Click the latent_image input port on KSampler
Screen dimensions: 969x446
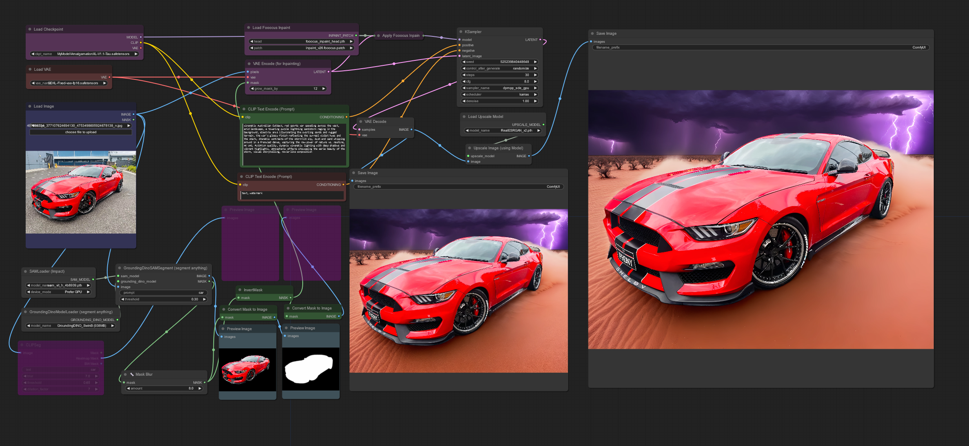(459, 56)
